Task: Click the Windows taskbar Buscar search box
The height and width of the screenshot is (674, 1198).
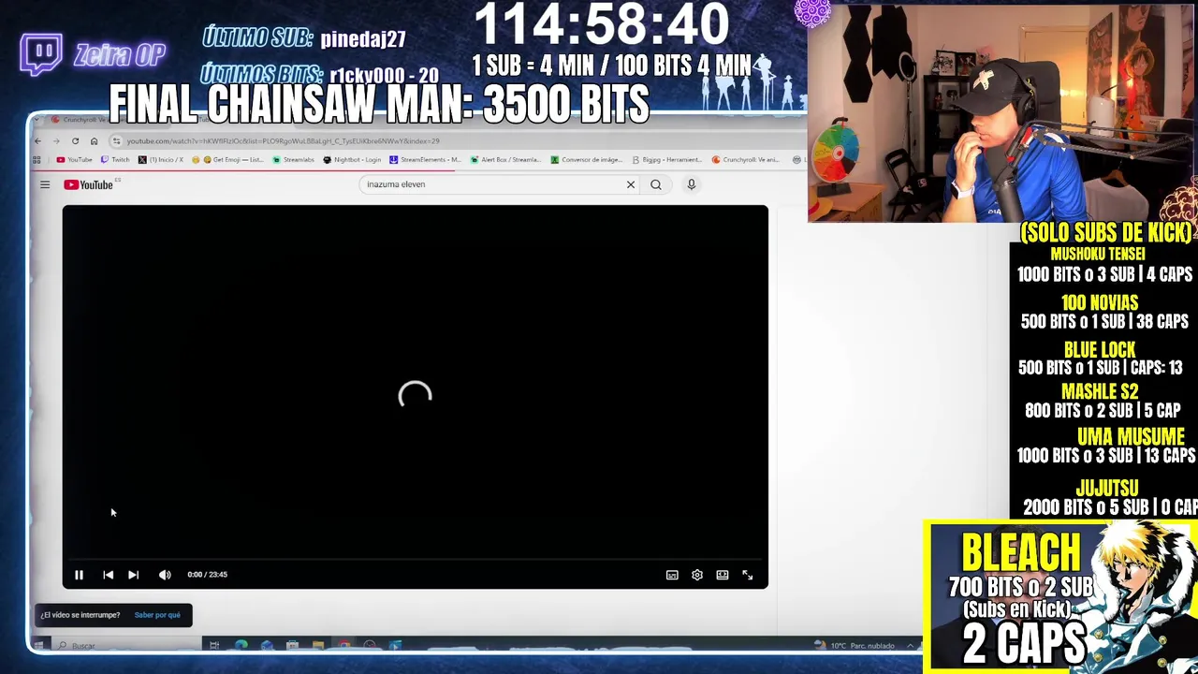Action: click(128, 646)
